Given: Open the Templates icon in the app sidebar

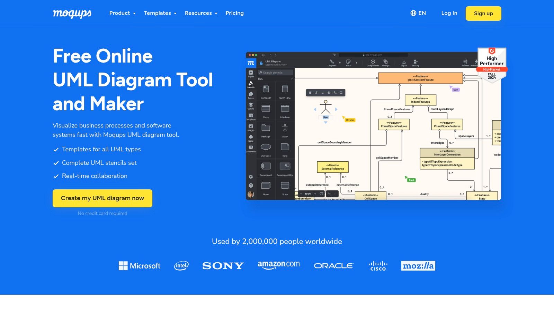Looking at the screenshot, I should (251, 116).
